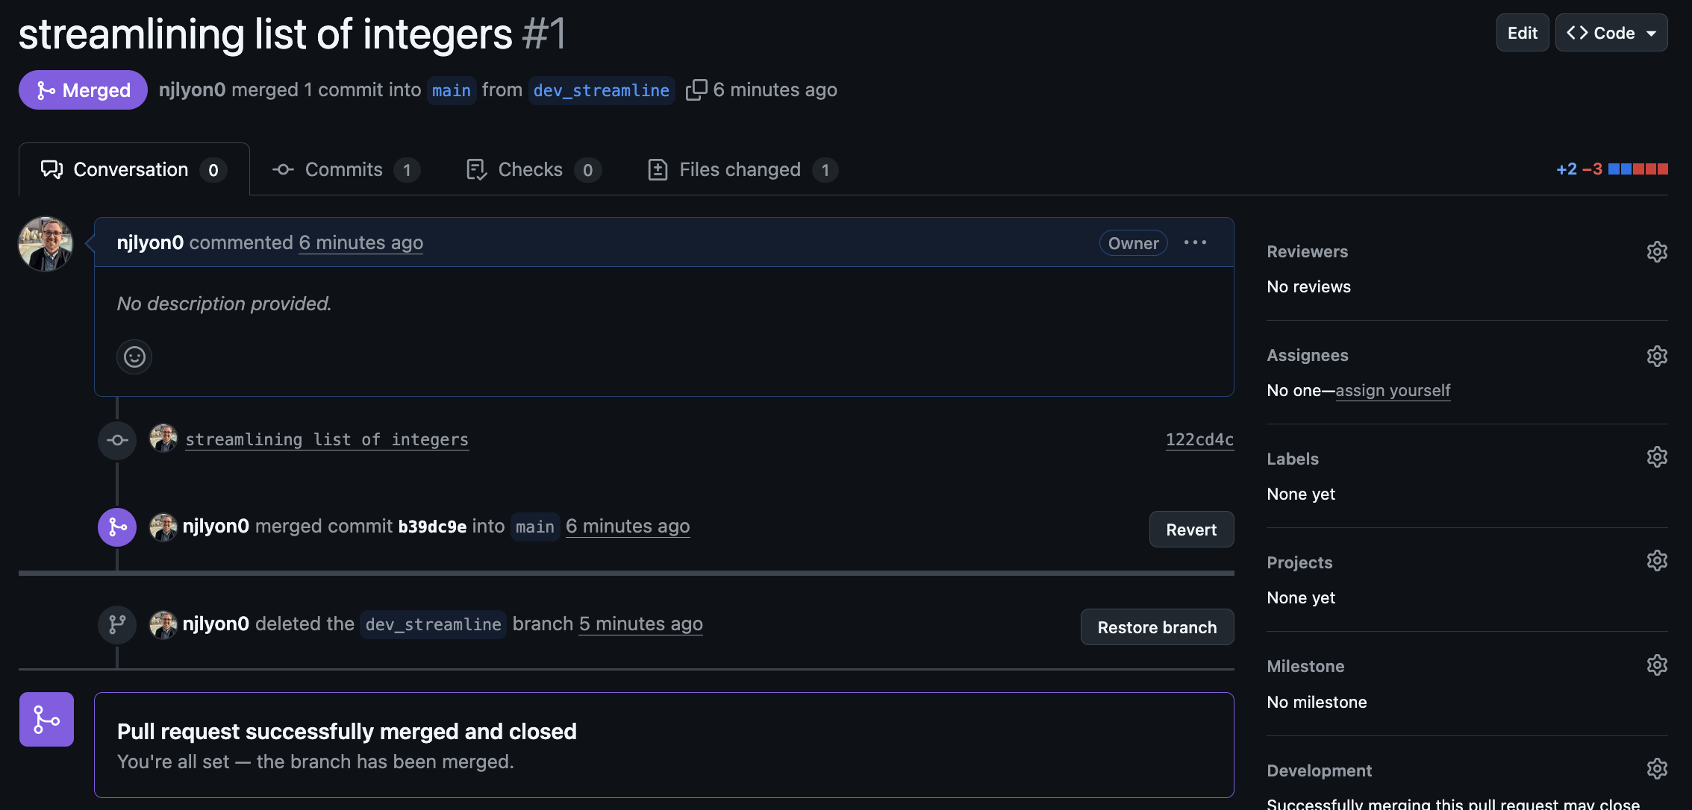This screenshot has width=1692, height=810.
Task: Click the branch icon next to the deleted branch event
Action: [x=116, y=625]
